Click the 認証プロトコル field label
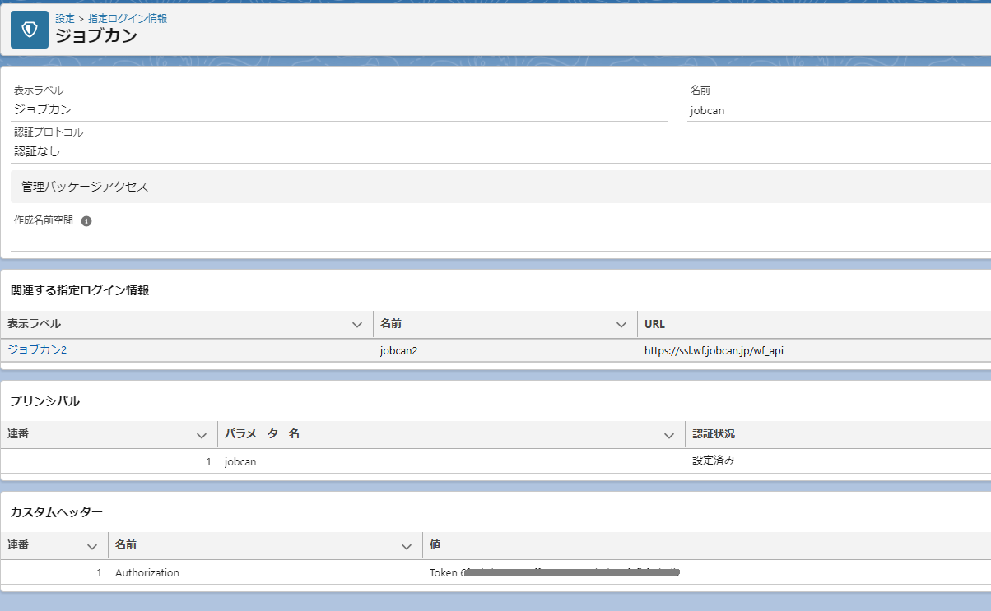 (49, 132)
